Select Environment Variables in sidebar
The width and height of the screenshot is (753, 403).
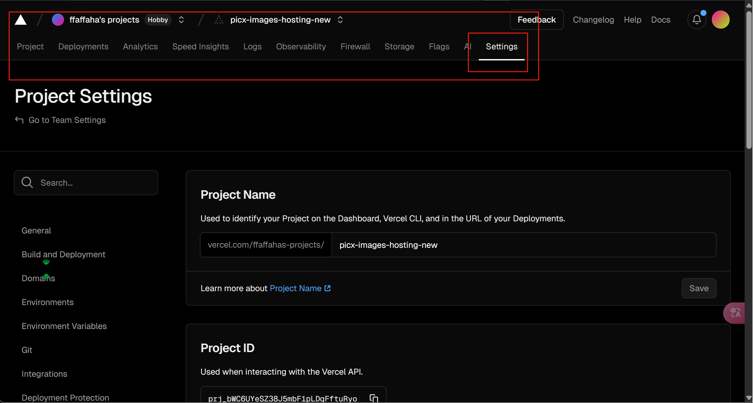tap(64, 326)
